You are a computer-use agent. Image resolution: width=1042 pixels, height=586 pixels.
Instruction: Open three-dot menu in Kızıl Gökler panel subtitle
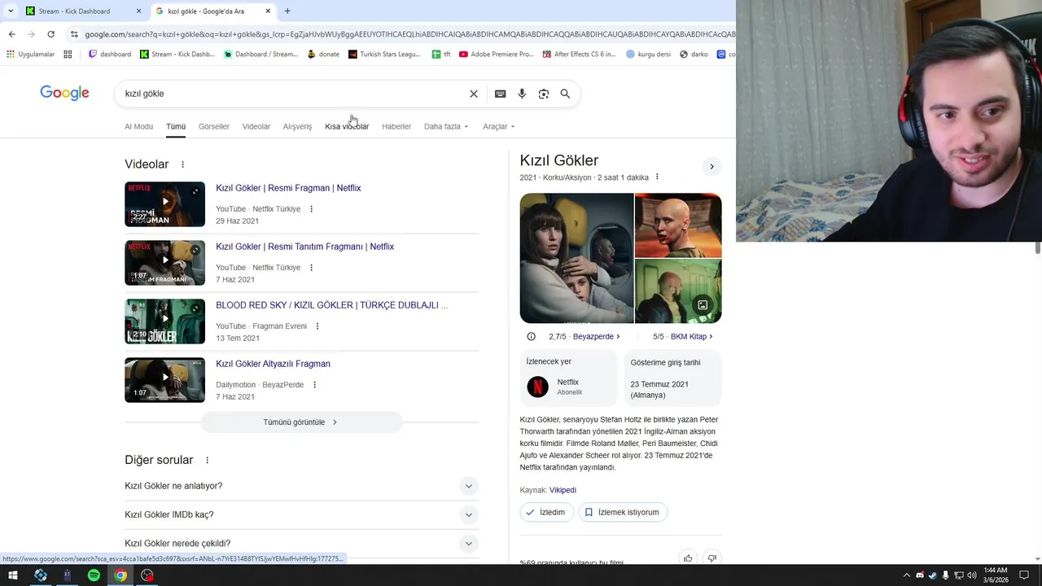(657, 177)
